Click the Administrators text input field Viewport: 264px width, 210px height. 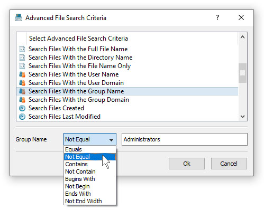(x=185, y=139)
